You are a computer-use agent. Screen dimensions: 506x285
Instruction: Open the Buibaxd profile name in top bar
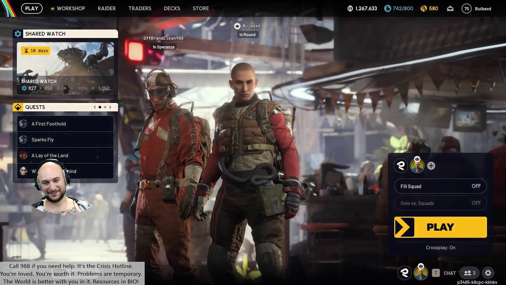coord(483,9)
